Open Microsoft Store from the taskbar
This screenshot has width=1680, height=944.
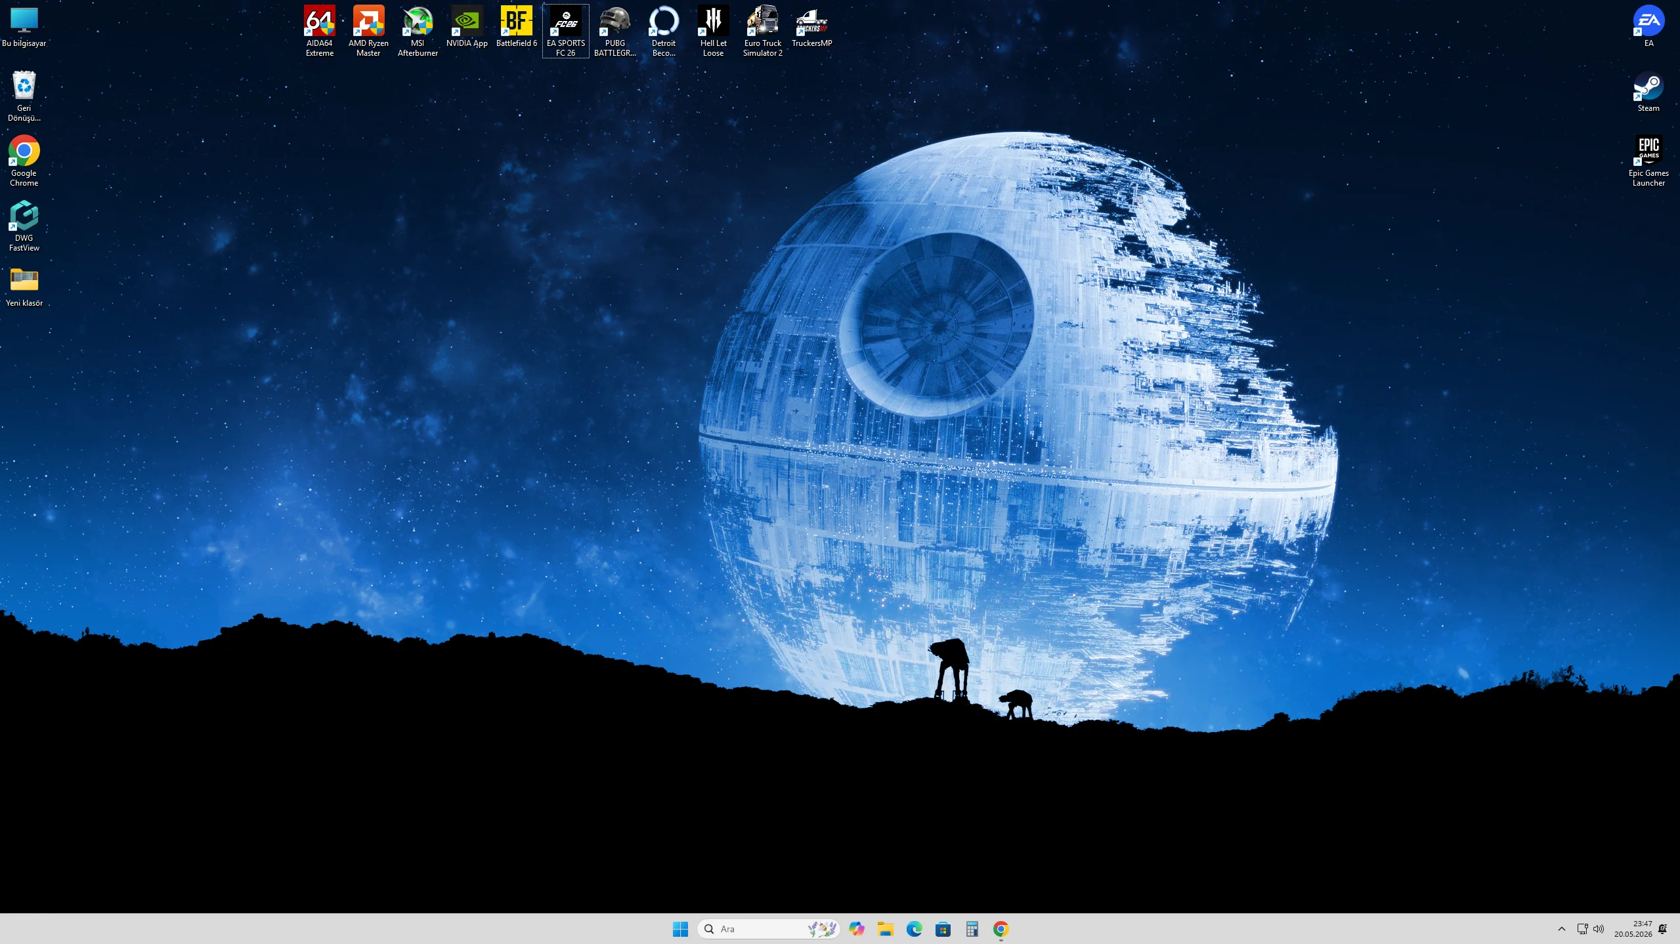click(943, 929)
